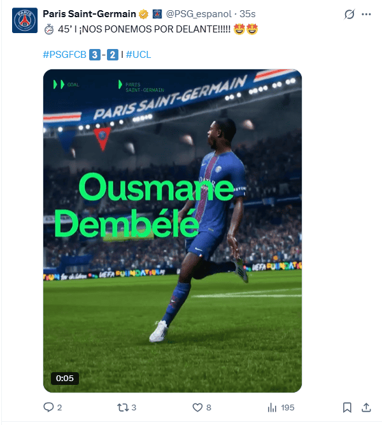Open the three-dot more options menu
Viewport: 382px width, 425px height.
pos(366,15)
